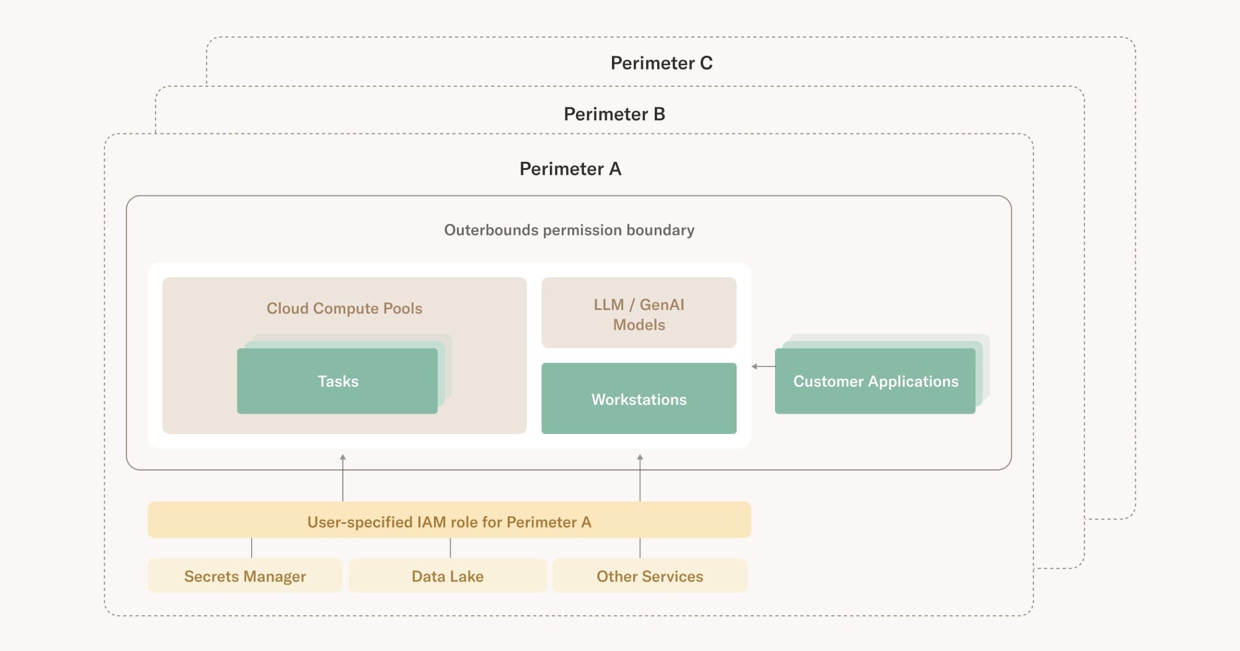This screenshot has width=1240, height=651.
Task: Click the Data Lake box
Action: (x=447, y=576)
